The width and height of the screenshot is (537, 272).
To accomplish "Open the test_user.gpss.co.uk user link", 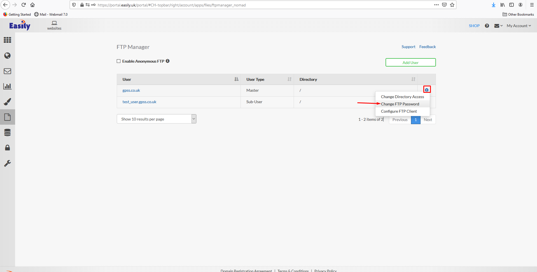I will point(139,102).
